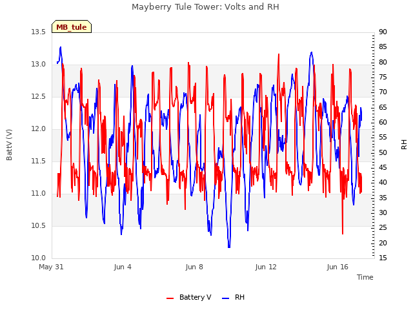Click the 65 RH tick label

383,108
